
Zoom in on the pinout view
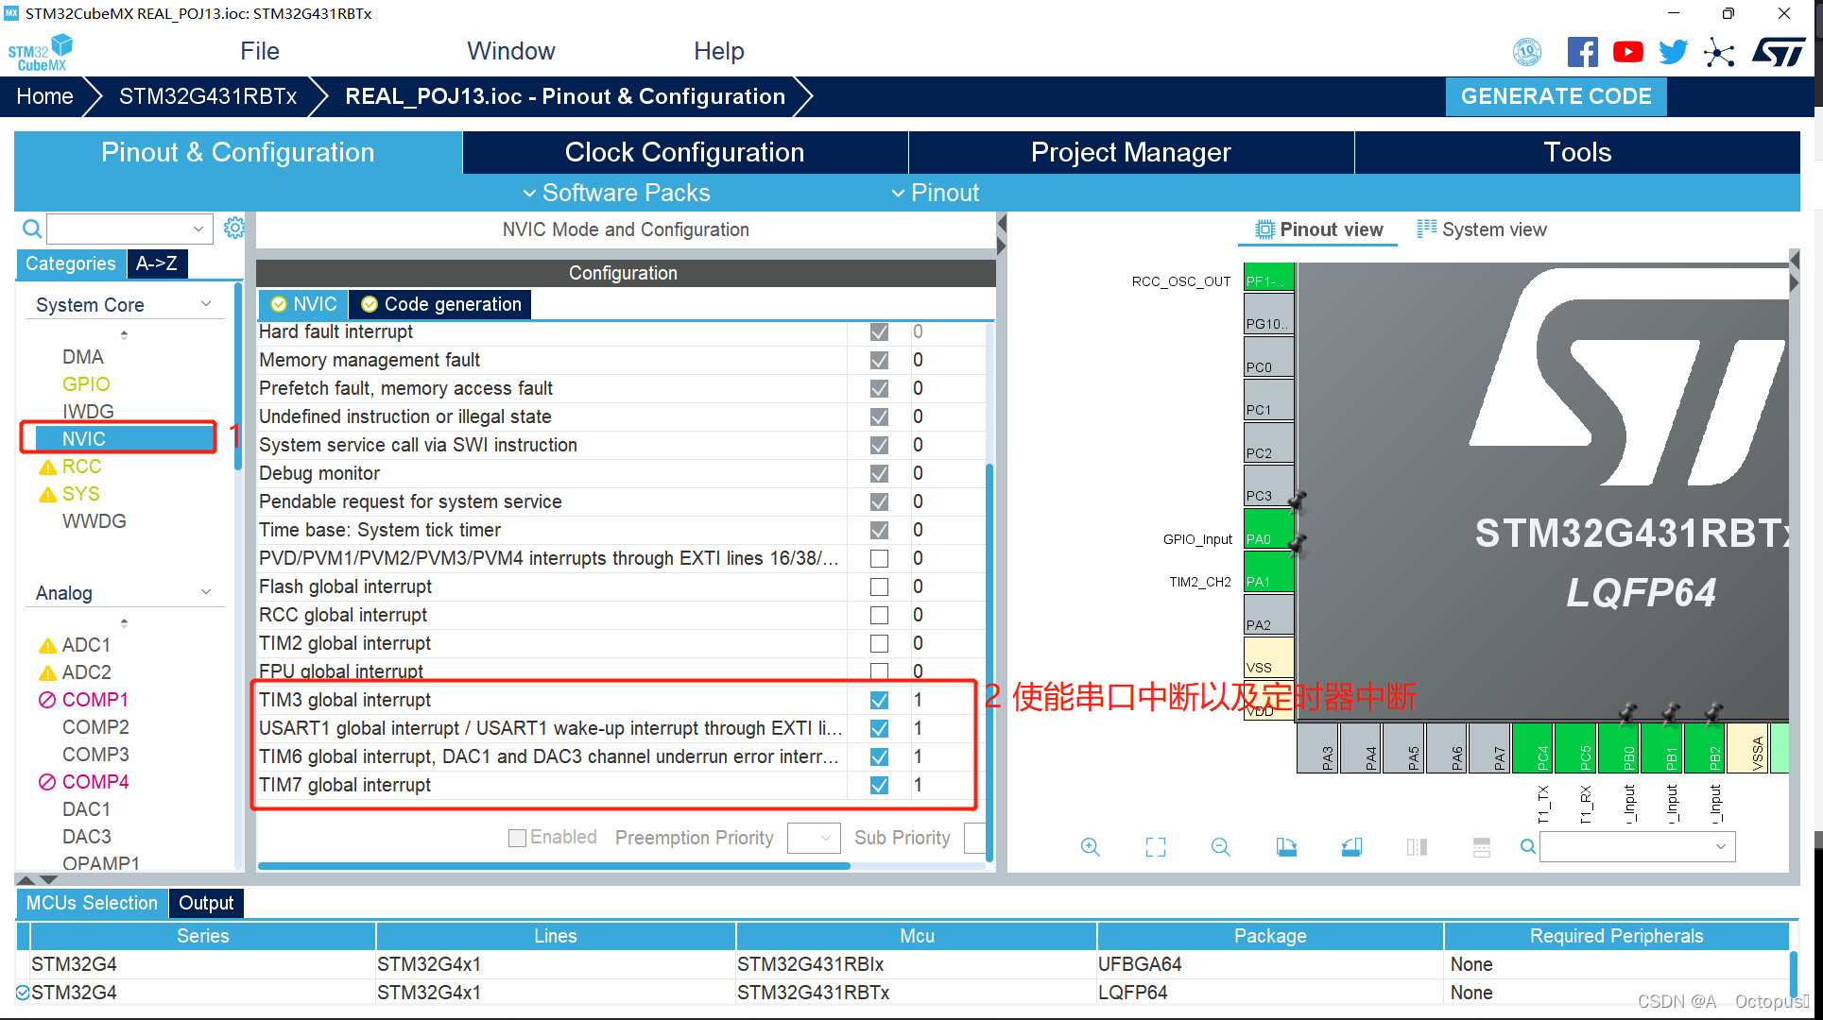pyautogui.click(x=1091, y=846)
